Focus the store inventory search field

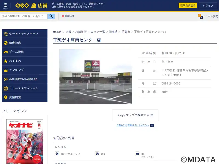point(24,16)
